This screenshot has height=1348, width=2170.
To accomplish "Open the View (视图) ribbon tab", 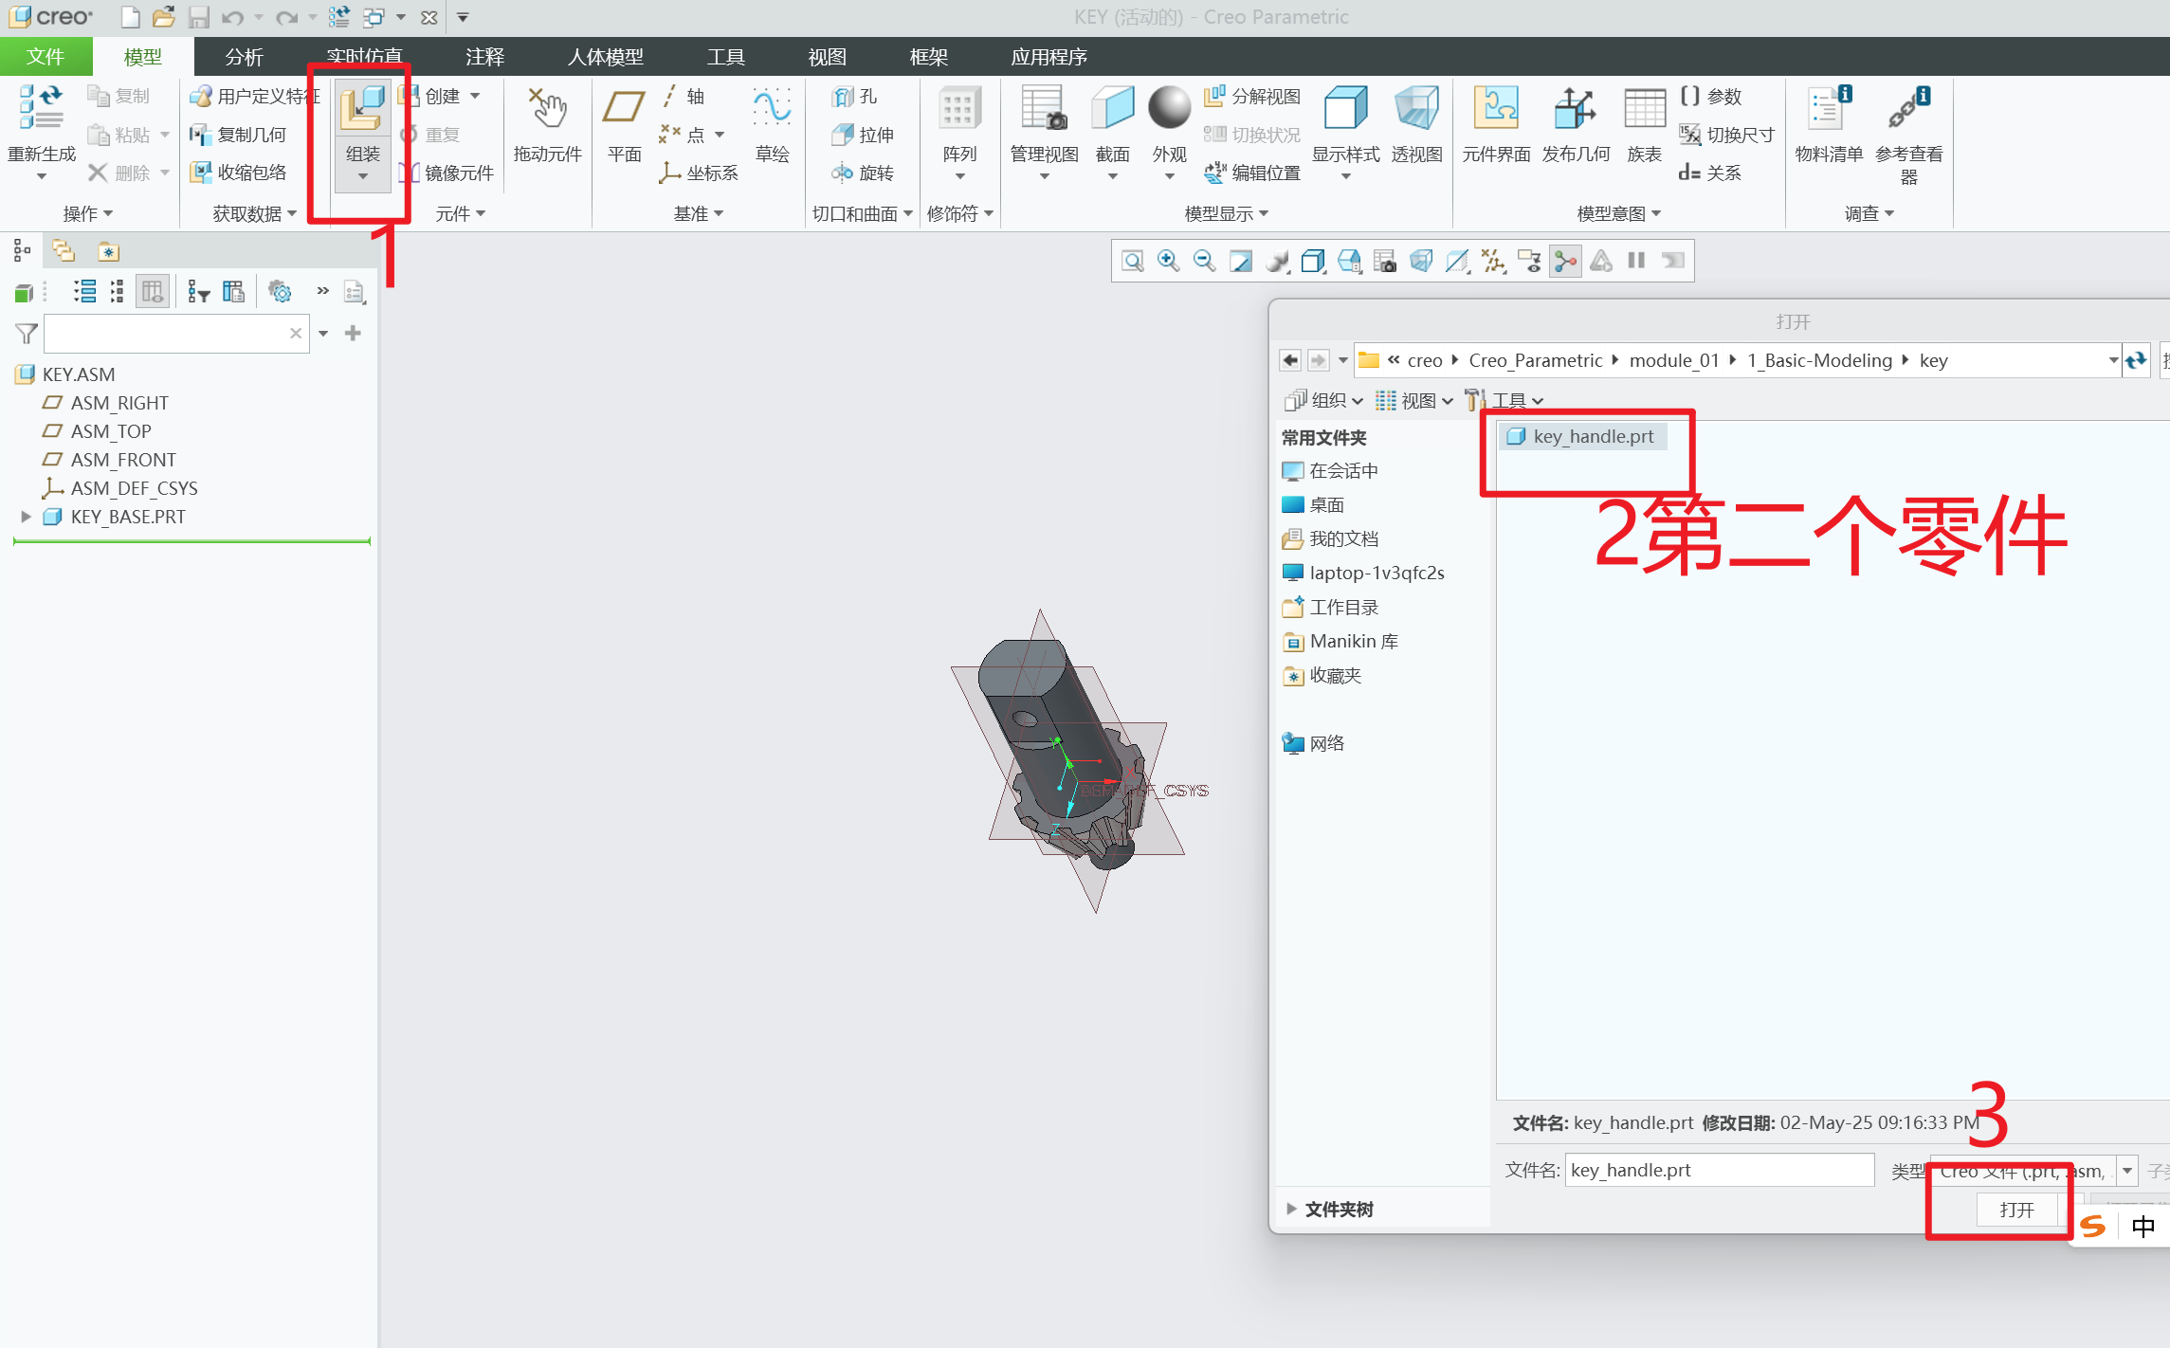I will point(827,57).
